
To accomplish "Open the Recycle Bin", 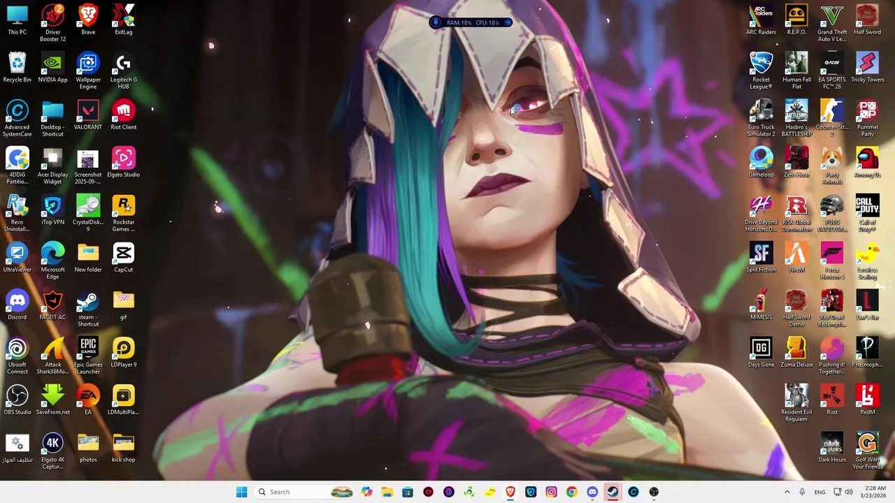I will point(17,67).
